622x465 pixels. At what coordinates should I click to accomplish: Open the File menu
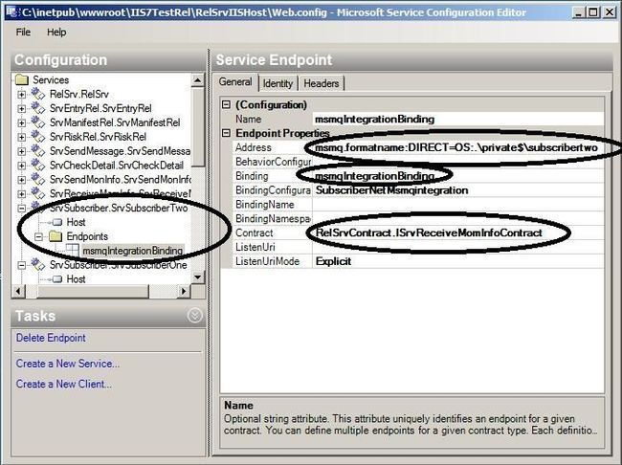tap(23, 32)
